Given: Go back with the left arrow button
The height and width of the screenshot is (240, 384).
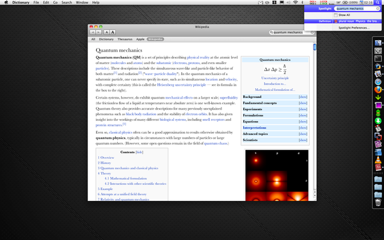Looking at the screenshot, I should [x=93, y=33].
